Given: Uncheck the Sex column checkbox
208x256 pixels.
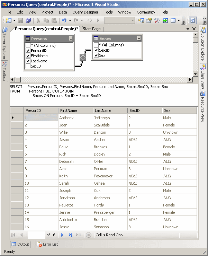Looking at the screenshot, I should tap(96, 55).
